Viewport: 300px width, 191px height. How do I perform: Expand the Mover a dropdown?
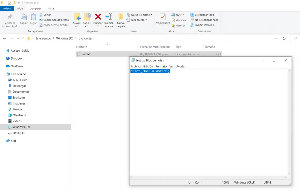[x=77, y=25]
